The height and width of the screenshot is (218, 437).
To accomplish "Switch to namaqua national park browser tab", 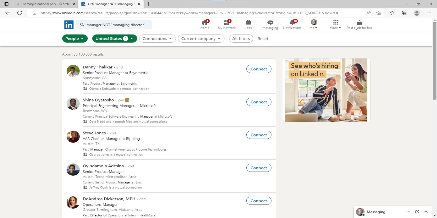I will tap(46, 4).
